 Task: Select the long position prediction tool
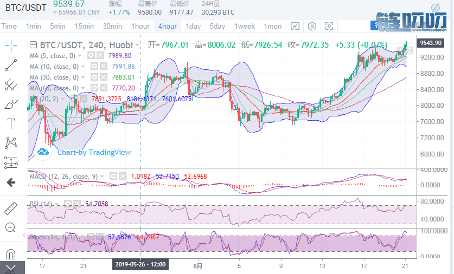click(x=11, y=162)
